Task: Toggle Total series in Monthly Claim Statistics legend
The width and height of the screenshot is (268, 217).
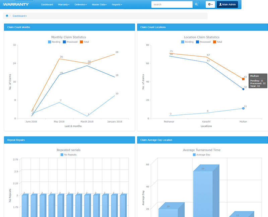Action: click(84, 42)
